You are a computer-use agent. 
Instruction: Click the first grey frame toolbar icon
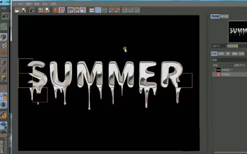71,10
